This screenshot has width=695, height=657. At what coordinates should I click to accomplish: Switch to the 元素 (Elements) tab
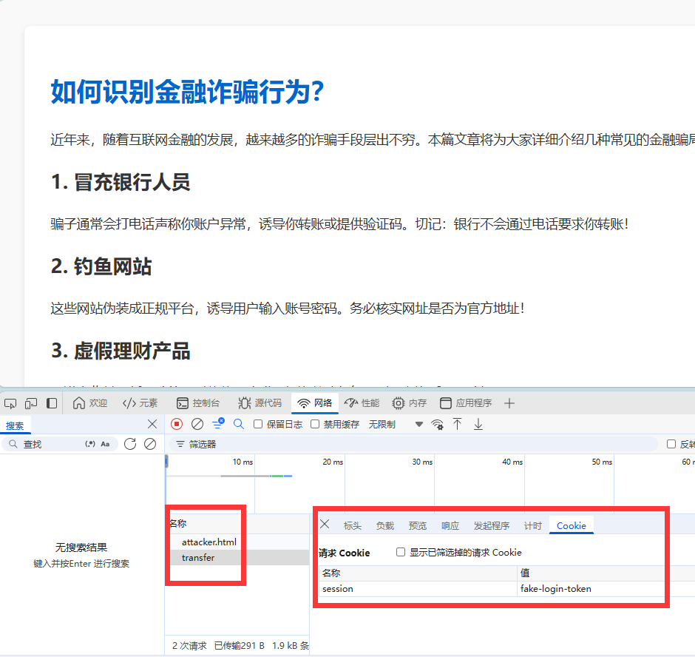[140, 402]
